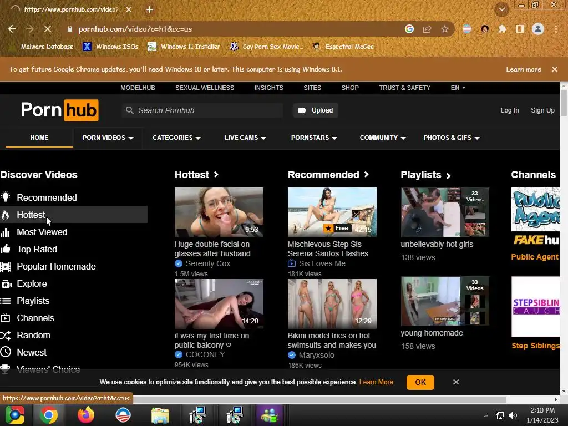Viewport: 568px width, 426px height.
Task: Click the site search input field
Action: pos(202,110)
